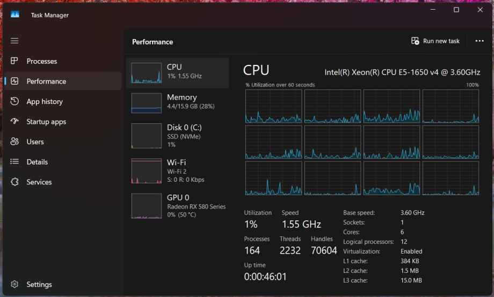Image resolution: width=494 pixels, height=297 pixels.
Task: Open the Processes page icon
Action: click(14, 61)
